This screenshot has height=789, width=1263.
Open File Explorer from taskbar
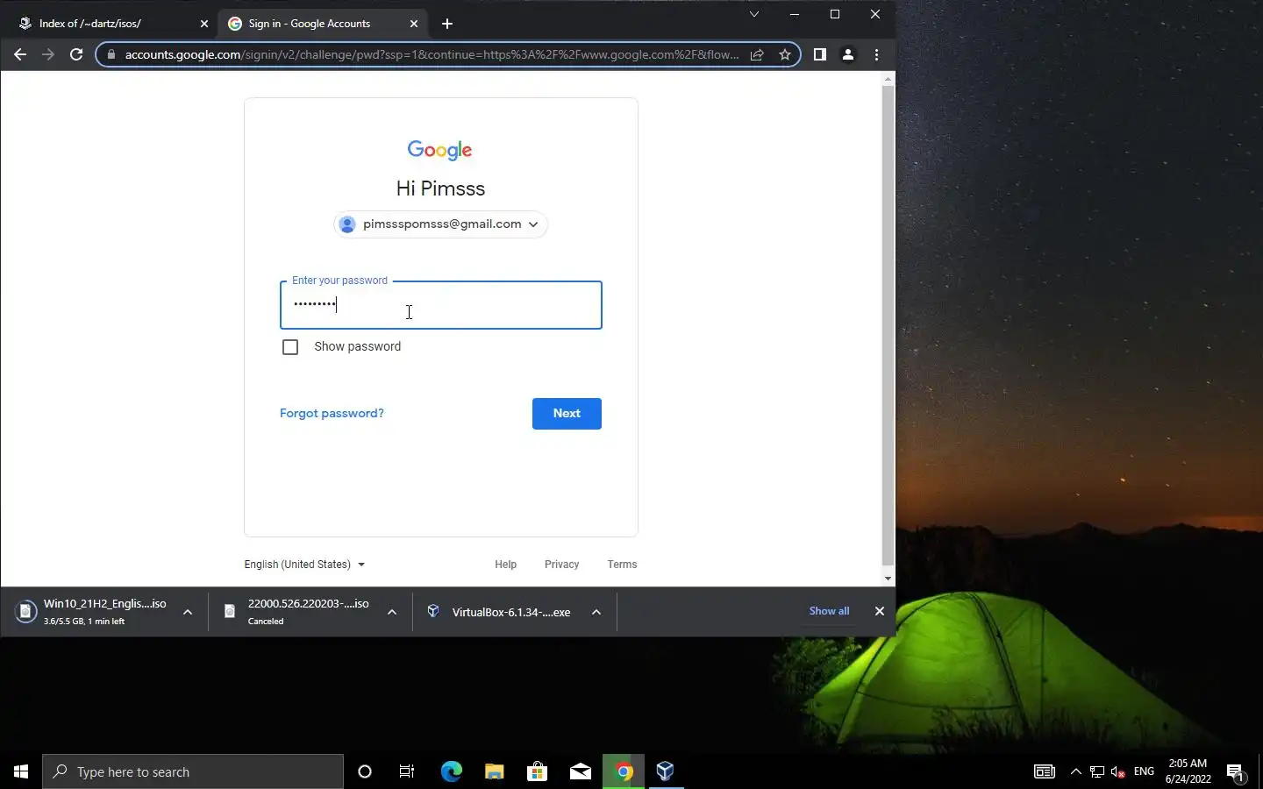494,771
